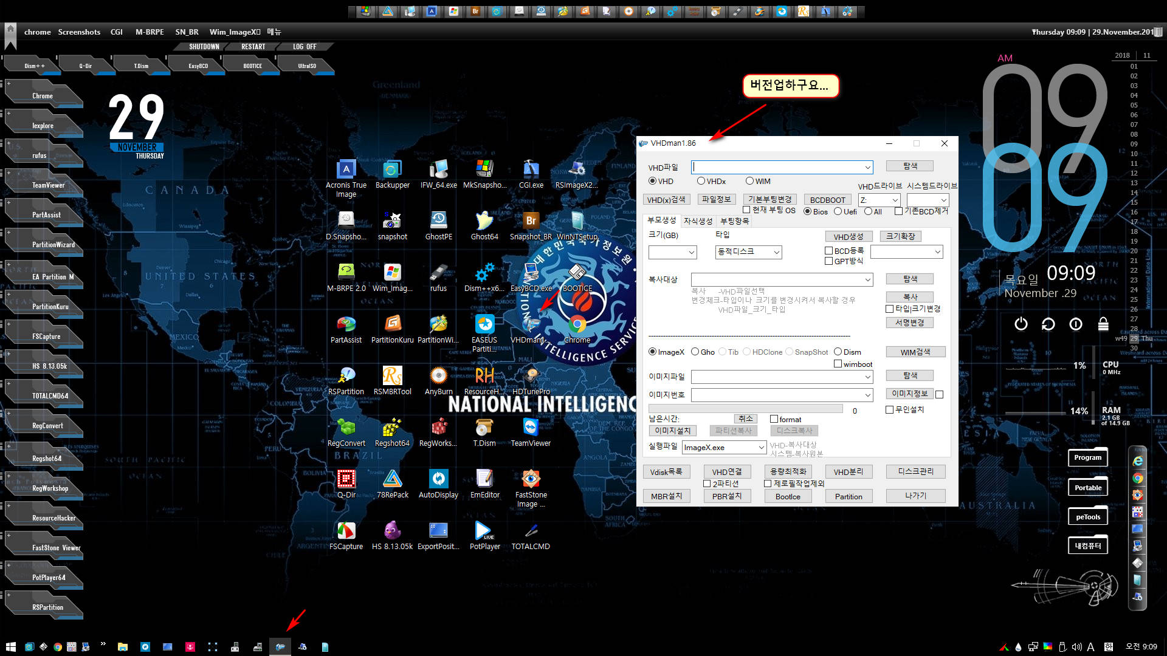The image size is (1167, 656).
Task: Open the M-BRPE menu in top bar
Action: tap(150, 32)
